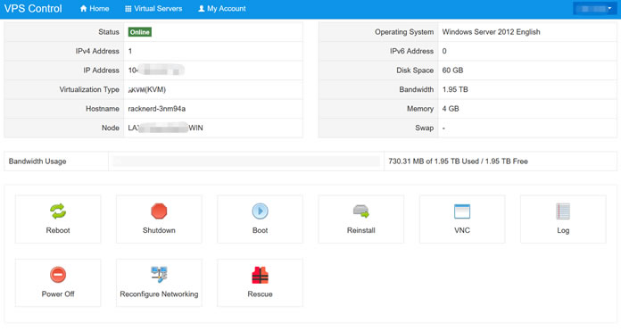Click the Reboot arrows icon
The height and width of the screenshot is (331, 621).
click(x=58, y=211)
